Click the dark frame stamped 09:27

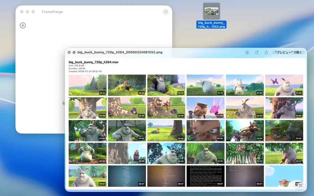[x=245, y=176]
